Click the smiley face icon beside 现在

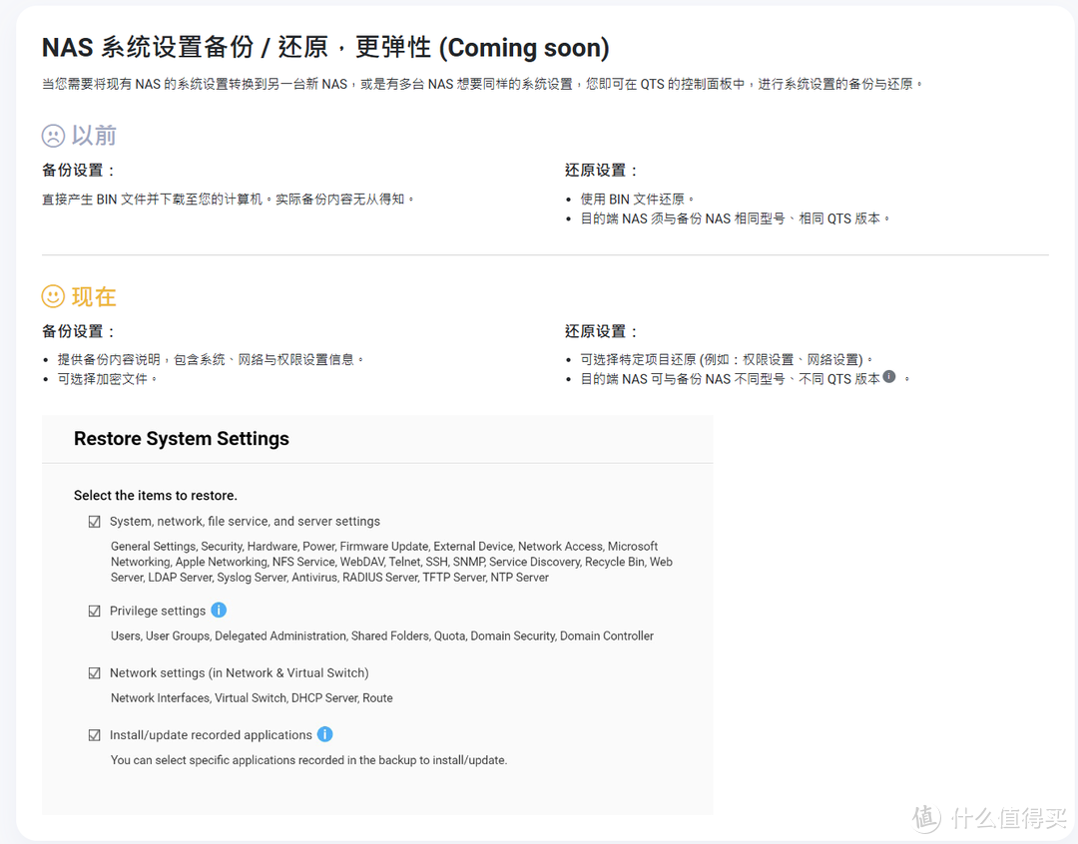click(56, 296)
